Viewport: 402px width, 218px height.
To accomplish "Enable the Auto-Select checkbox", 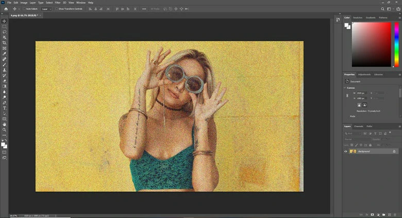I will 24,9.
